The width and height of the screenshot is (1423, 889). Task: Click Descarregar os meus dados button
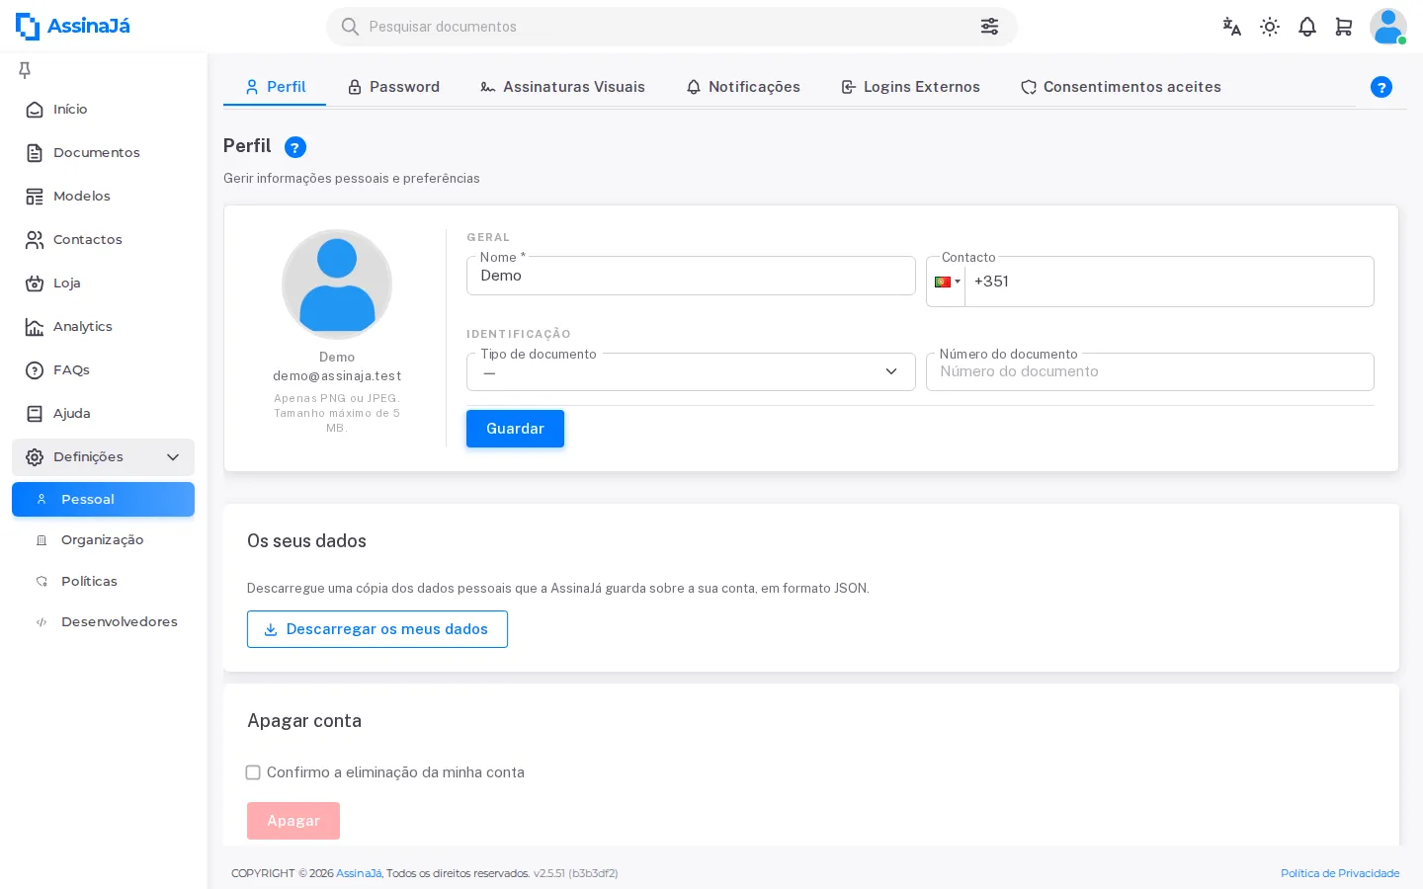(377, 629)
